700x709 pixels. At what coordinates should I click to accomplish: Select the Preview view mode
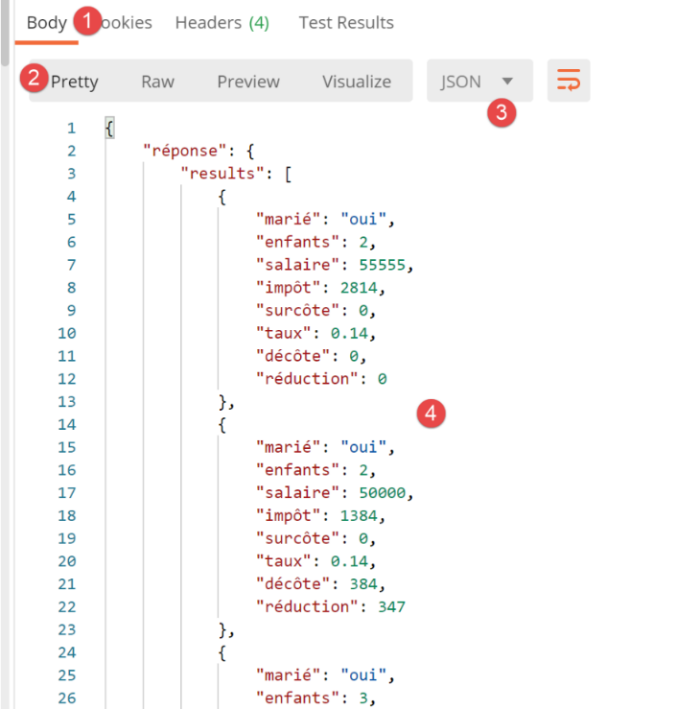248,82
